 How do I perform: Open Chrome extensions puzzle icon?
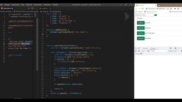pyautogui.click(x=175, y=9)
